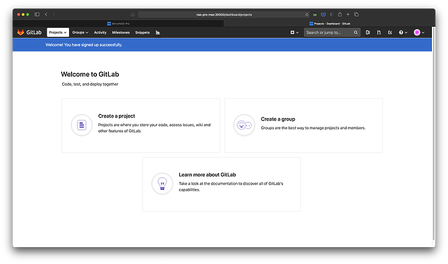This screenshot has width=448, height=264.
Task: Expand the Groups dropdown menu
Action: pyautogui.click(x=80, y=32)
